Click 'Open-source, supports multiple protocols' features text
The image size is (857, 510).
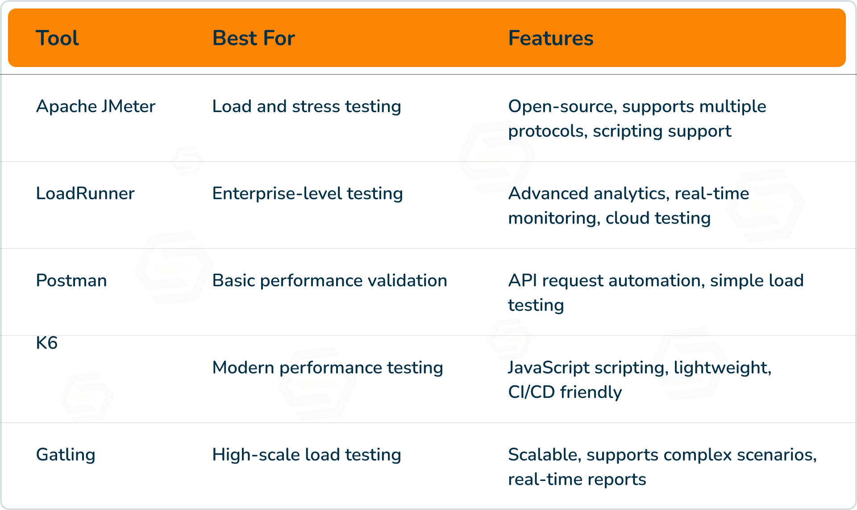(x=637, y=118)
